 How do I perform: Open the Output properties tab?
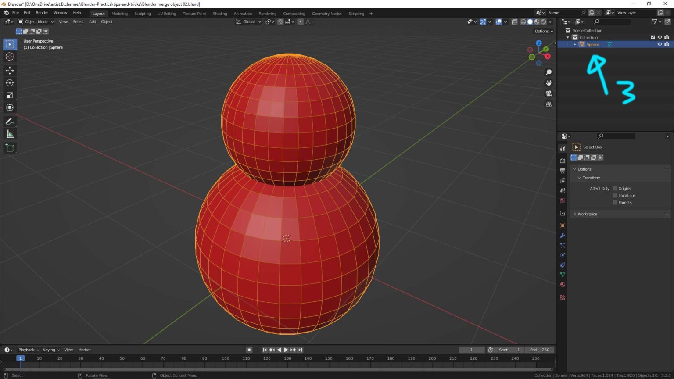click(563, 171)
